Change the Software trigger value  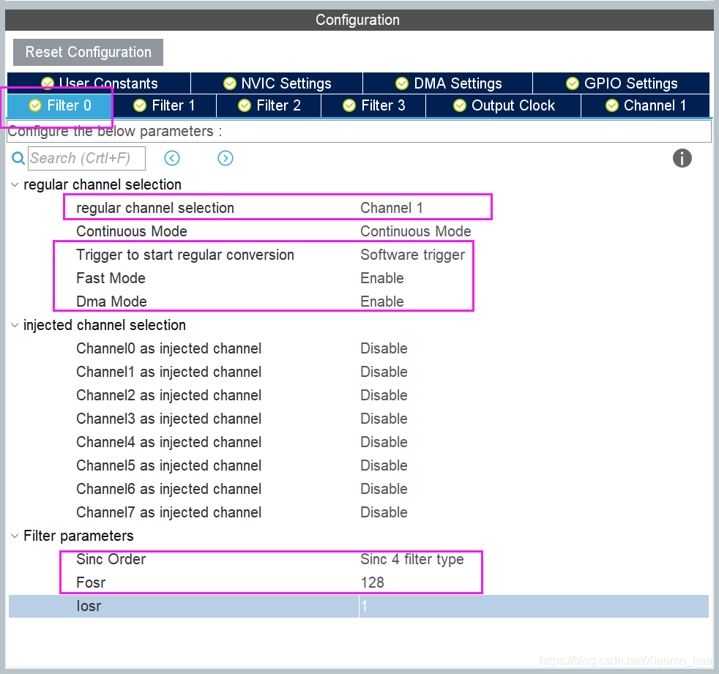[412, 255]
